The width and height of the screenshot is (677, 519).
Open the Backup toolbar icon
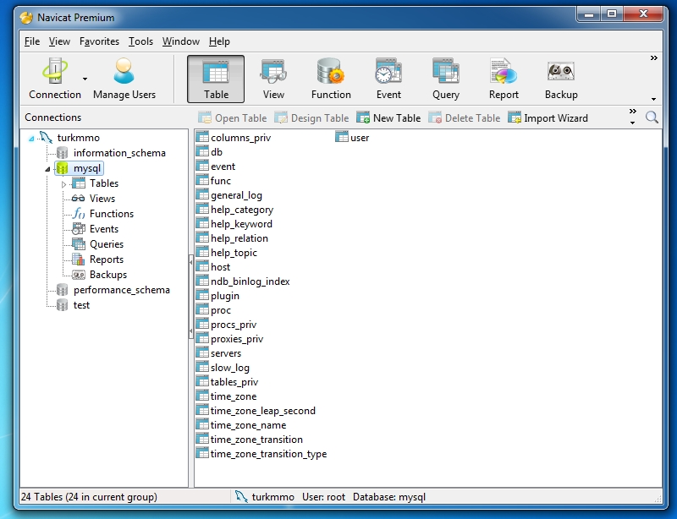tap(561, 79)
